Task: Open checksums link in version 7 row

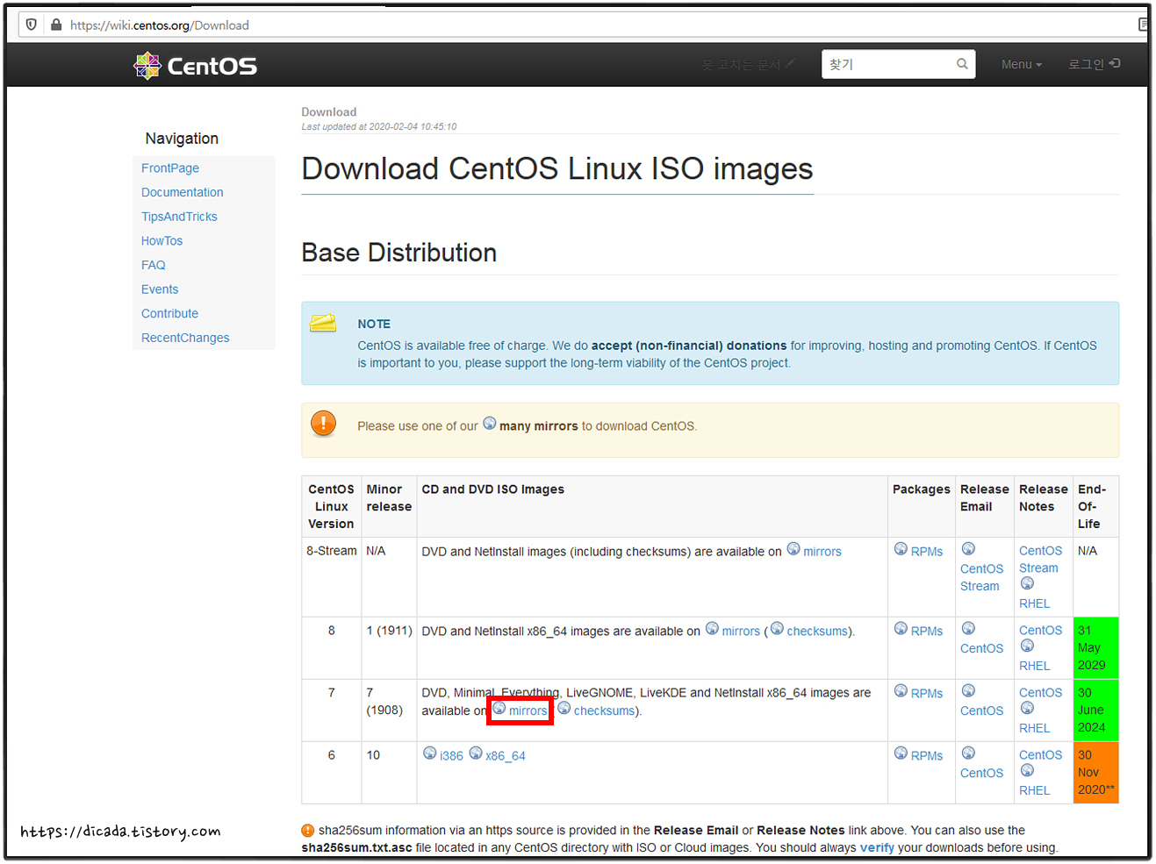Action: click(604, 711)
